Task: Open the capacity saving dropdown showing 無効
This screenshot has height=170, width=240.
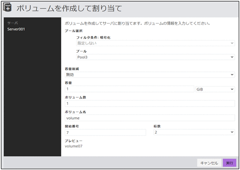Action: click(150, 75)
